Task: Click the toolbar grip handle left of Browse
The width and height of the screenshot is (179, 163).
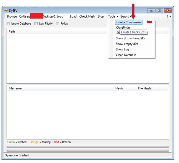Action: coord(5,16)
